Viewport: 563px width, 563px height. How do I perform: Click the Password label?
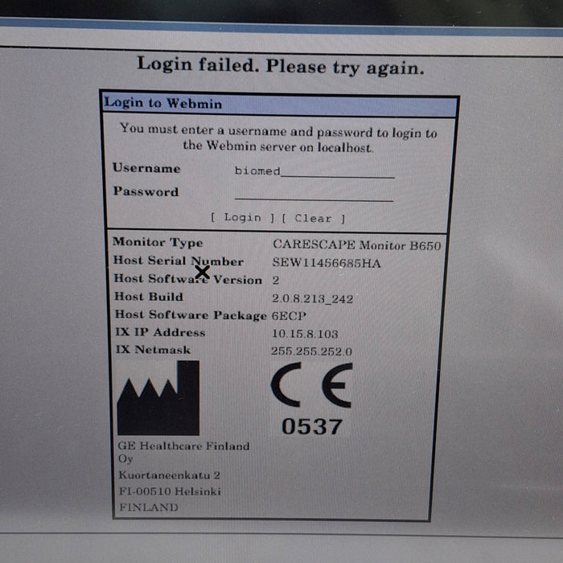click(x=146, y=191)
